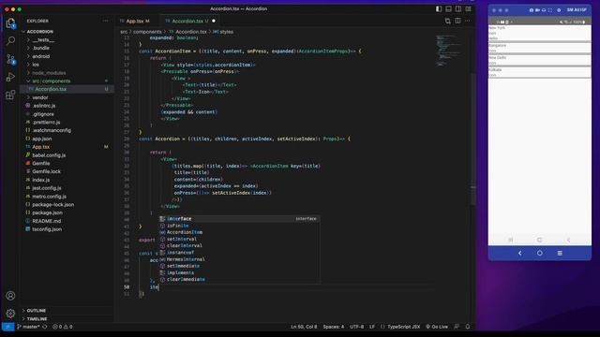Click the components breadcrumb segment
600x337 pixels.
(x=147, y=32)
